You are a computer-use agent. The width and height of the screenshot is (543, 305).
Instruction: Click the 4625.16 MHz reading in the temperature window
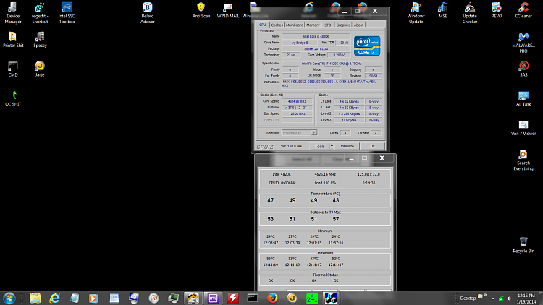[325, 174]
